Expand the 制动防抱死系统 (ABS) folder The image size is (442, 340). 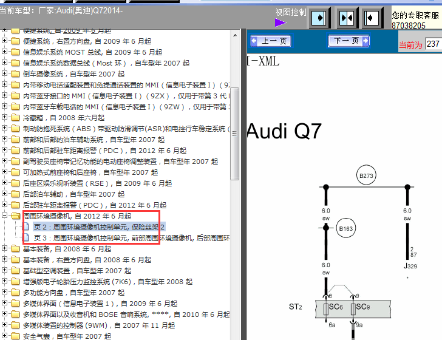(4, 127)
